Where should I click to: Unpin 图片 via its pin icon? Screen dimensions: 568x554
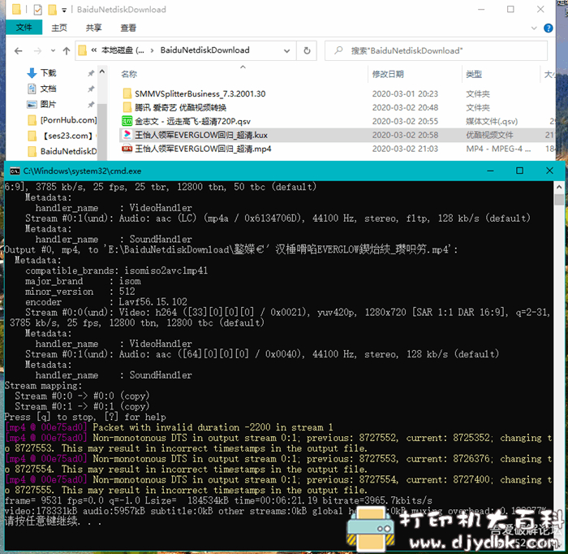91,105
